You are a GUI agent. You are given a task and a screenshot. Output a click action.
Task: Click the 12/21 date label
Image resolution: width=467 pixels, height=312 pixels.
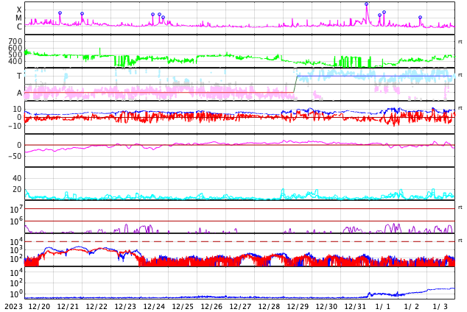(68, 307)
